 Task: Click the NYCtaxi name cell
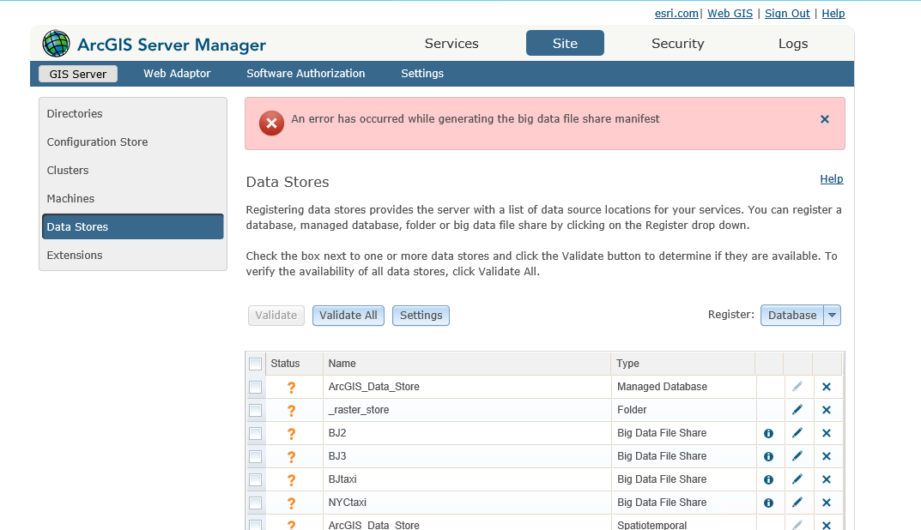(467, 503)
